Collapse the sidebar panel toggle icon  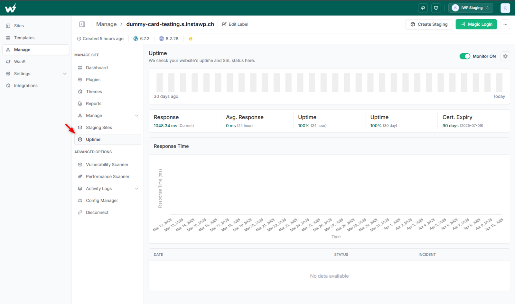[x=82, y=24]
